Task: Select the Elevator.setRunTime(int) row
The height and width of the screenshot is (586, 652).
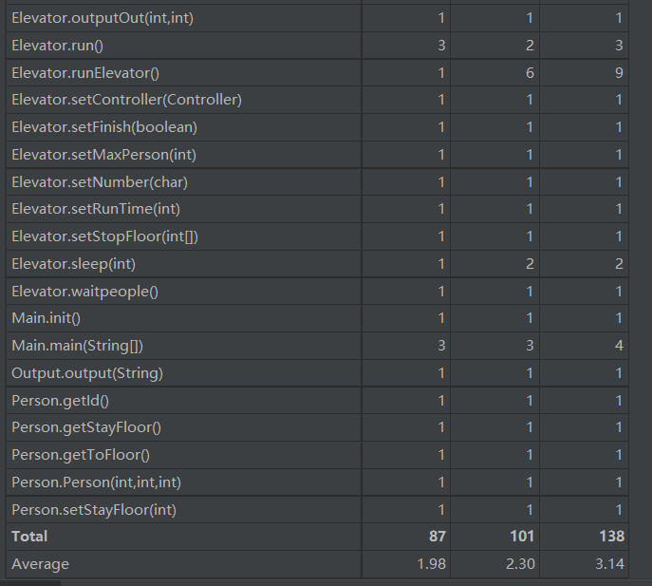Action: 96,209
